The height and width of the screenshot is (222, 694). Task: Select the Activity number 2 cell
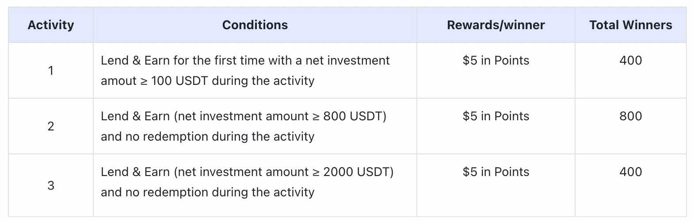pos(51,126)
